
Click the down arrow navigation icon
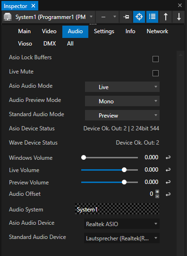point(179,17)
